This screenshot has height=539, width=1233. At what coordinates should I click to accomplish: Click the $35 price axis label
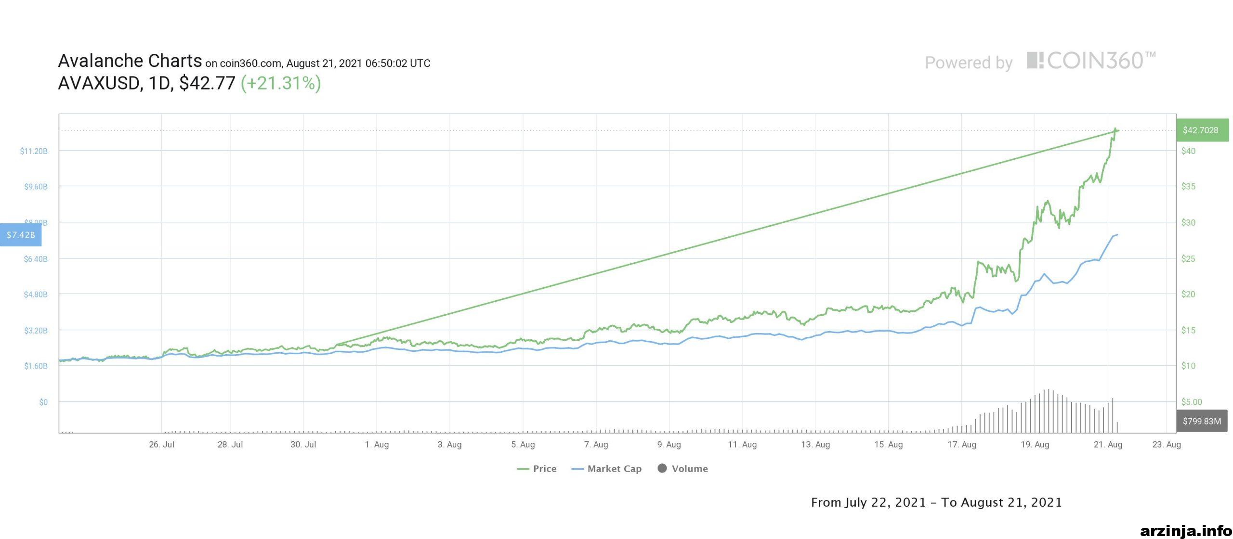tap(1189, 187)
